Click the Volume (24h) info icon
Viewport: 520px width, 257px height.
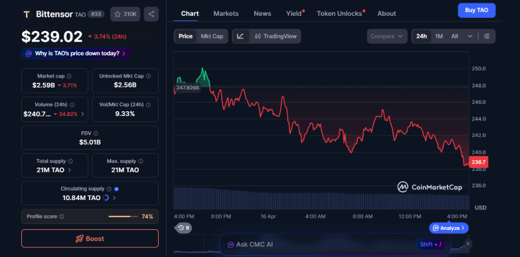[72, 105]
